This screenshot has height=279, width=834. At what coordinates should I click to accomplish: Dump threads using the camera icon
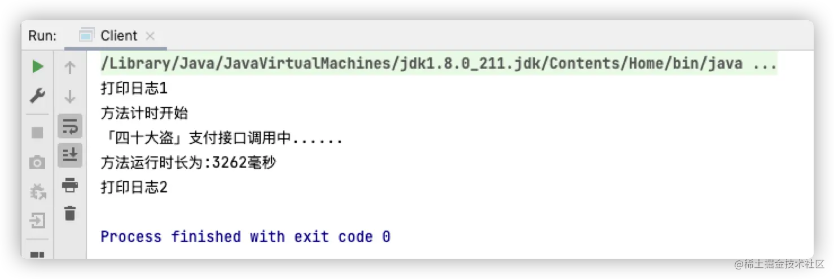tap(37, 163)
